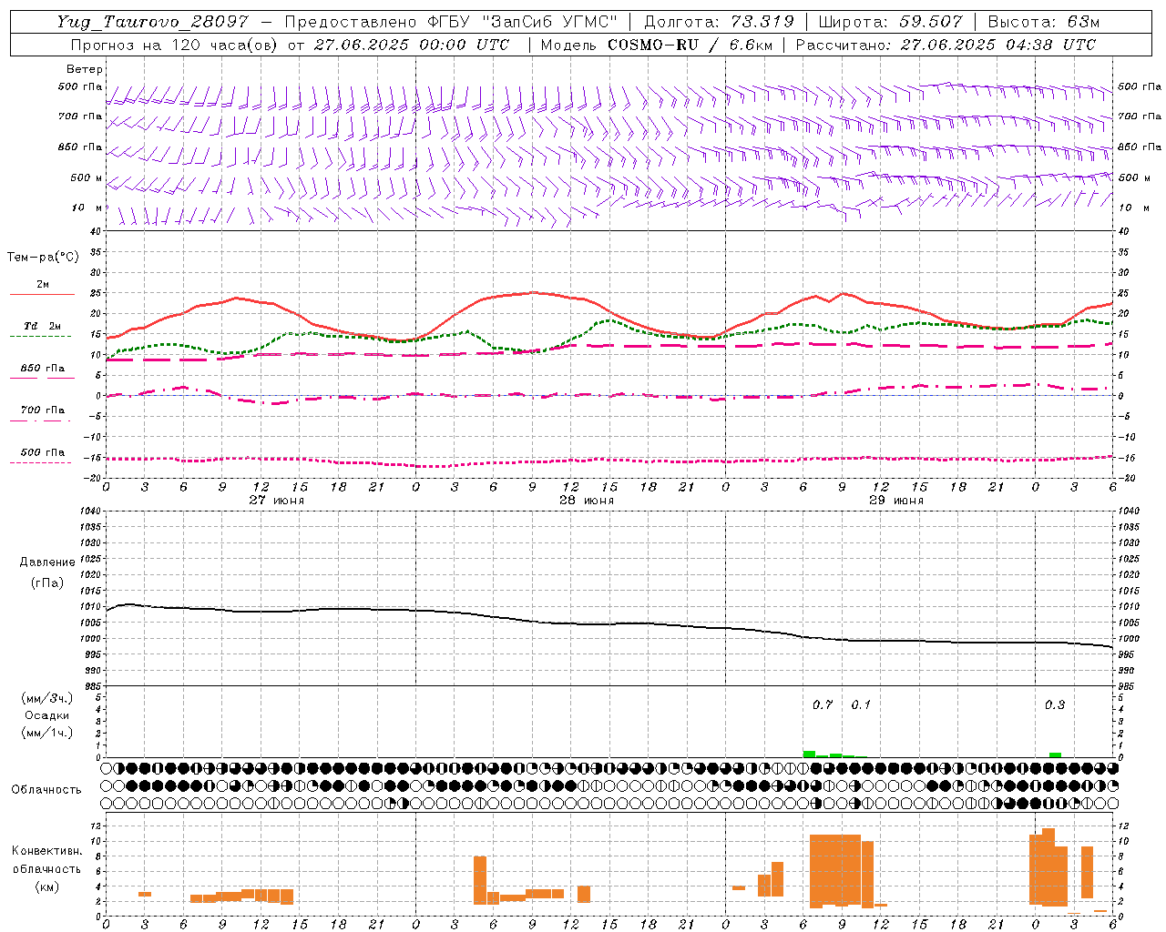Click the (мм/3ч.) unit label
1166x932 pixels.
(47, 698)
